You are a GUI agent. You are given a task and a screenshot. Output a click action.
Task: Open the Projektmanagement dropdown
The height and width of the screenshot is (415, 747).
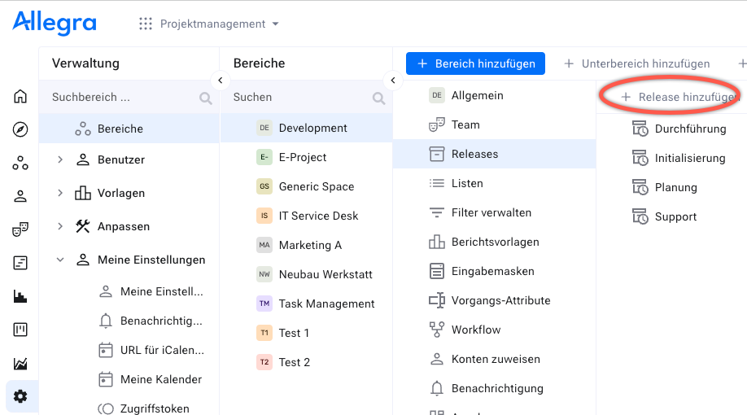tap(210, 24)
